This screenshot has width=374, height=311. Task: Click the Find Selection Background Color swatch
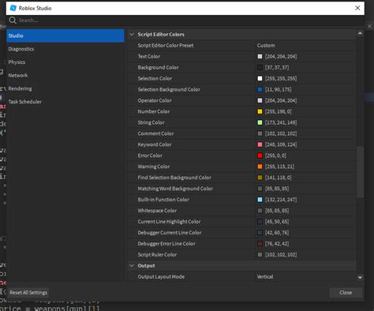point(260,178)
